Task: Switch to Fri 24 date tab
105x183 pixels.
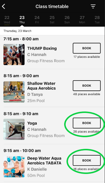Action: click(37, 20)
